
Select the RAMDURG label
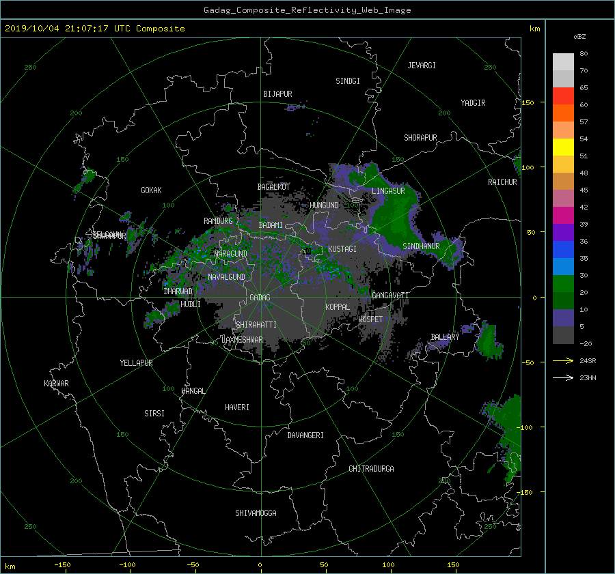tap(218, 221)
